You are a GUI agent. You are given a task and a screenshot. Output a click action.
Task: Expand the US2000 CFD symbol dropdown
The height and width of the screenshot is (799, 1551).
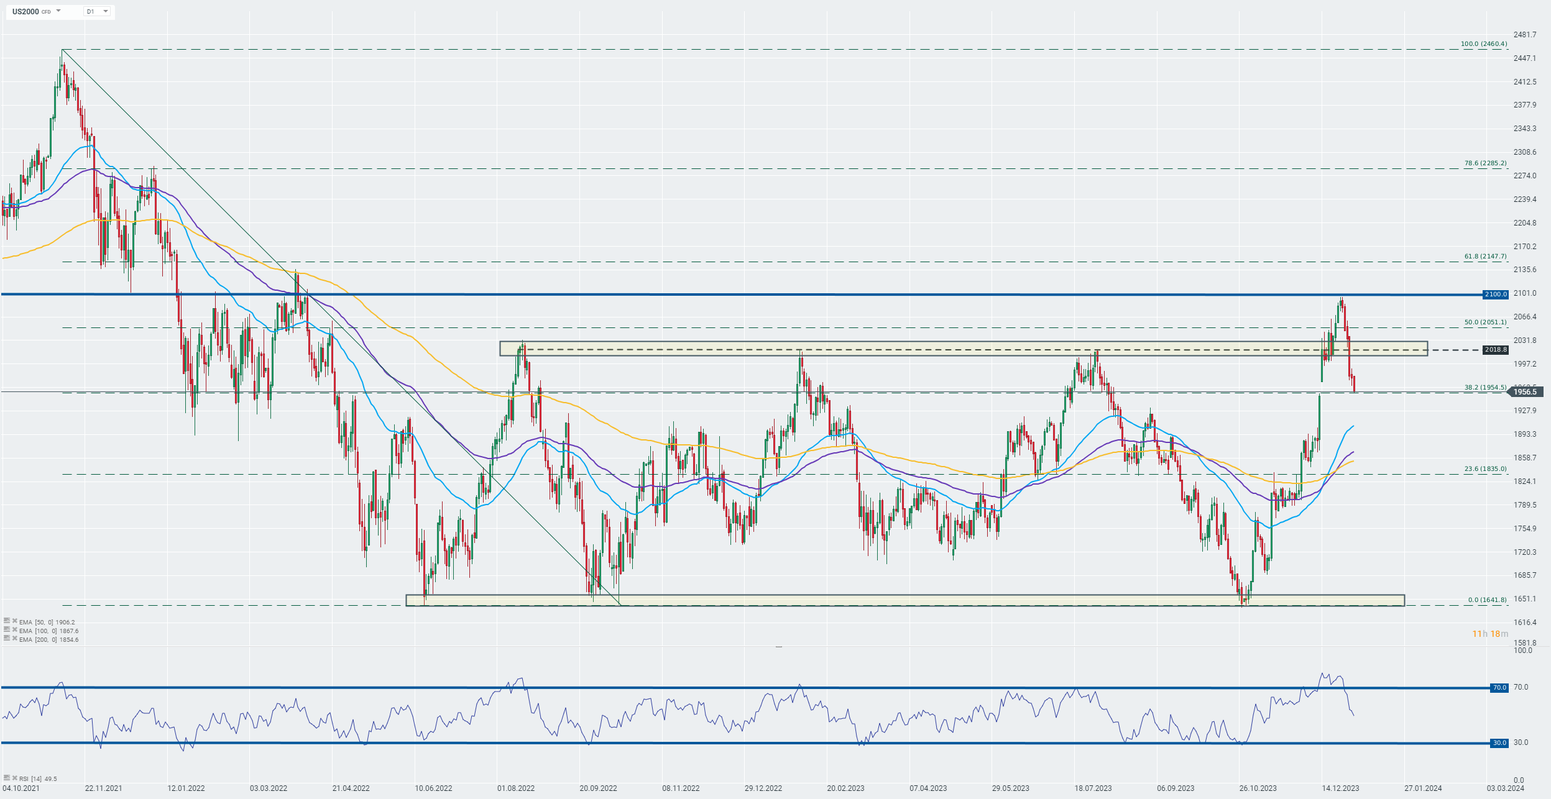(x=58, y=11)
